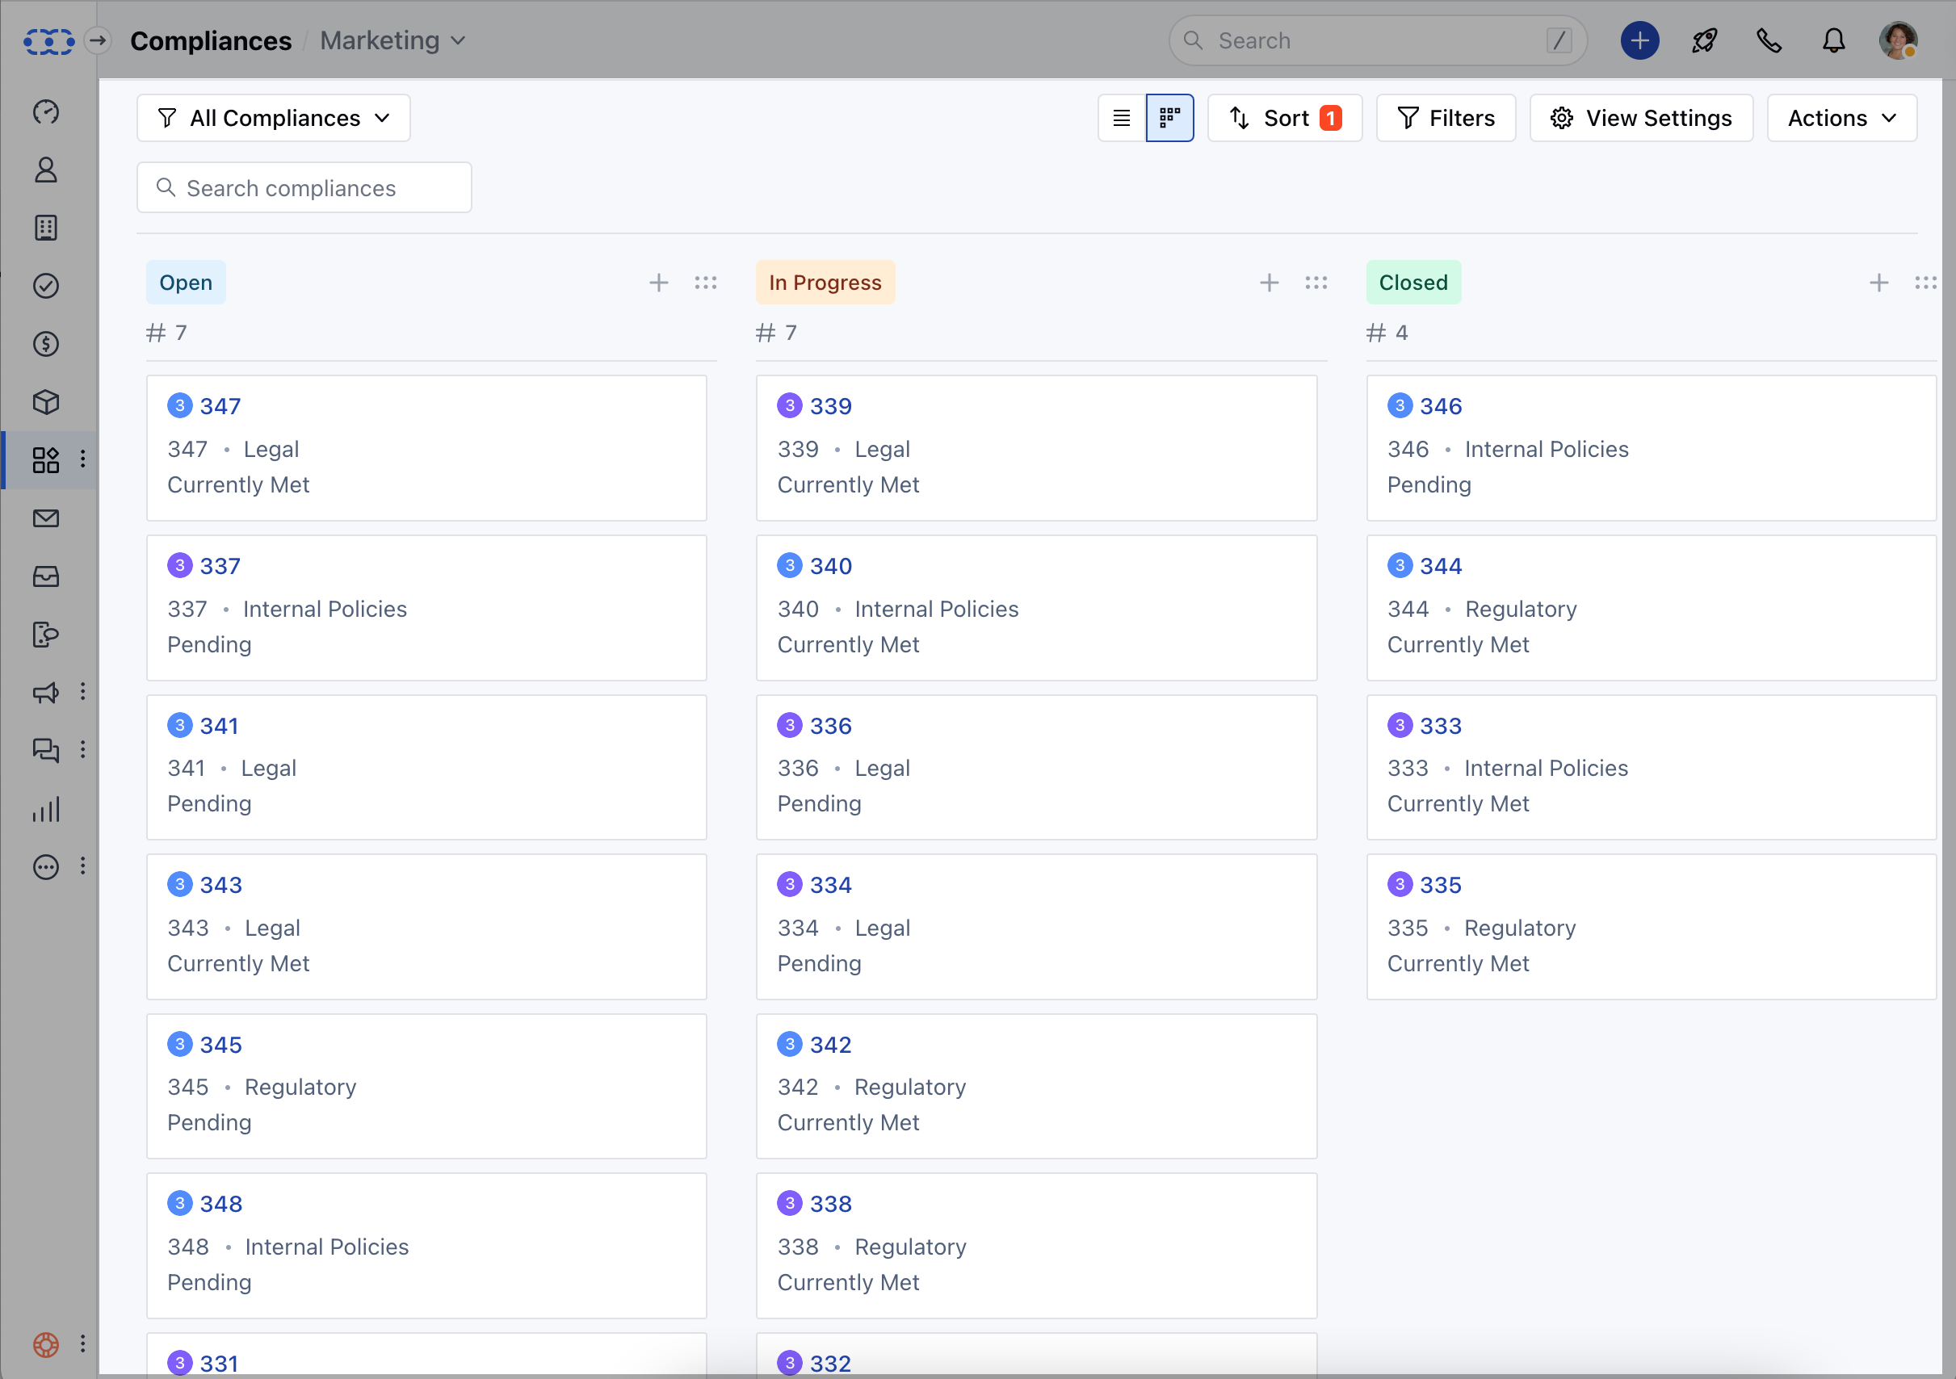Image resolution: width=1956 pixels, height=1379 pixels.
Task: Open compliance record 338
Action: pyautogui.click(x=831, y=1205)
